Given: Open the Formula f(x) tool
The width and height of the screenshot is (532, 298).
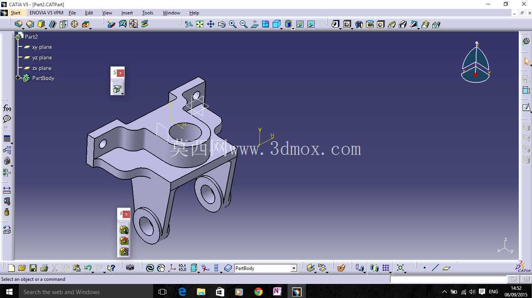Looking at the screenshot, I should [7, 108].
